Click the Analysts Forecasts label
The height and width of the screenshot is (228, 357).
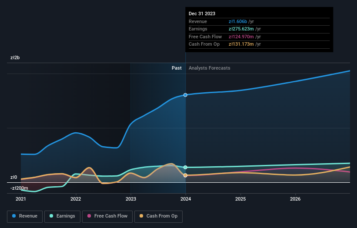[210, 68]
